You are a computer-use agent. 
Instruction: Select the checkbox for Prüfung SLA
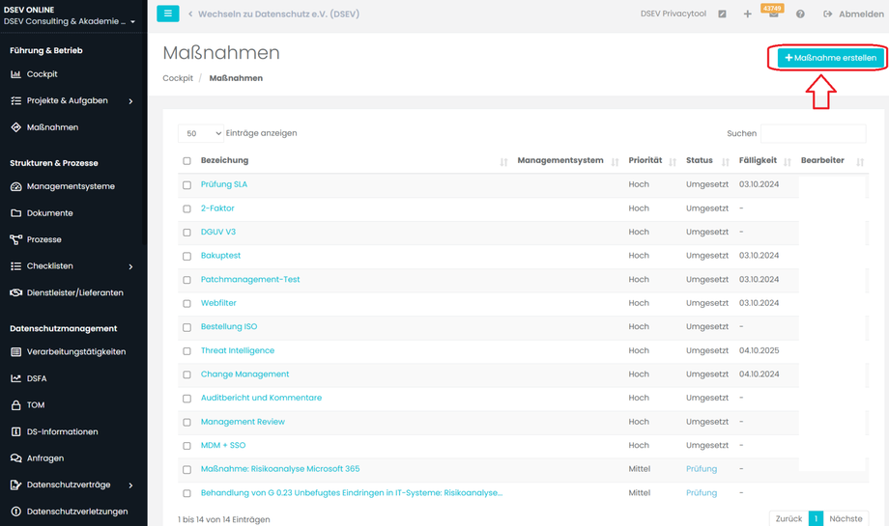(187, 185)
